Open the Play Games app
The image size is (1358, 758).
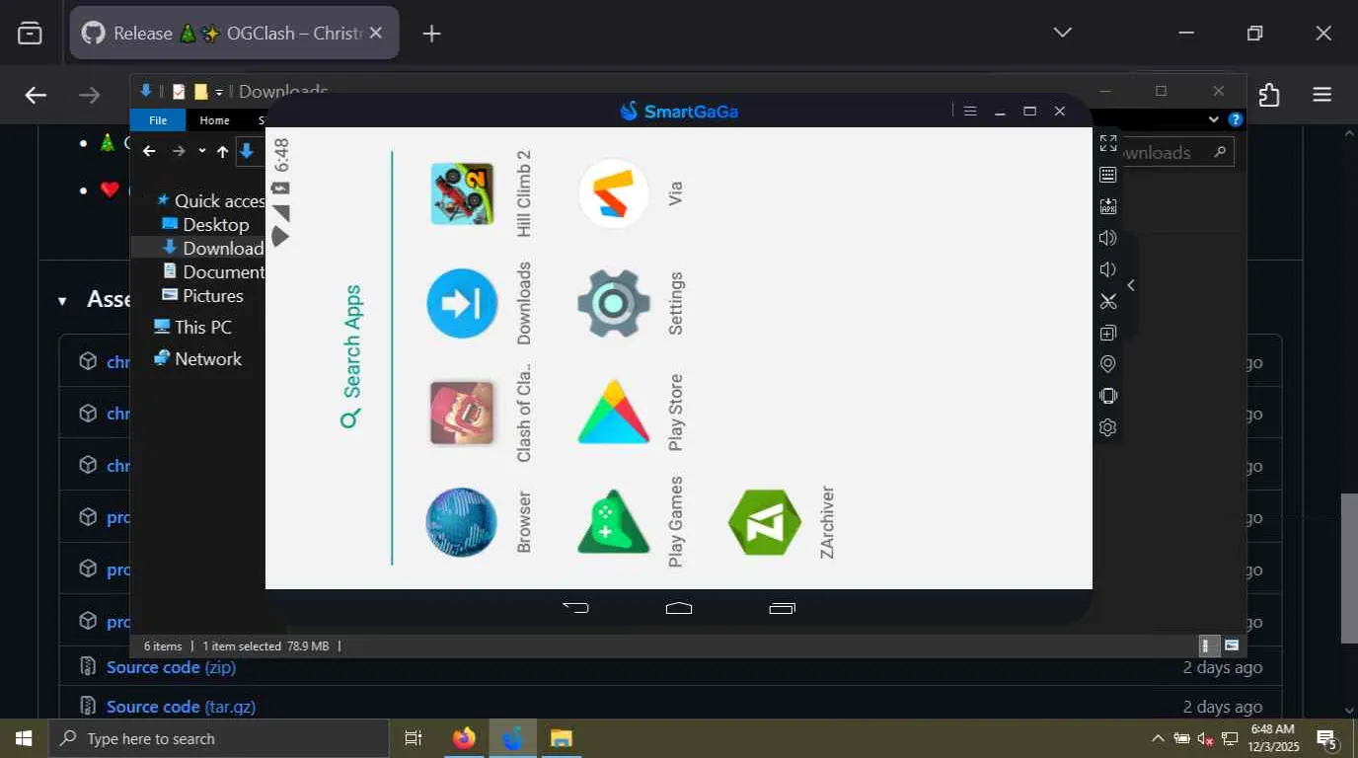614,522
